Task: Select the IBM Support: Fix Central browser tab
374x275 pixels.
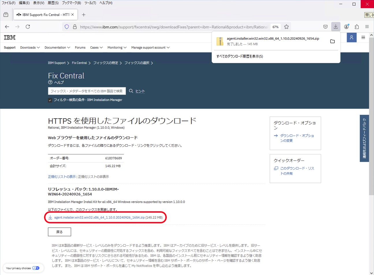Action: tap(43, 14)
